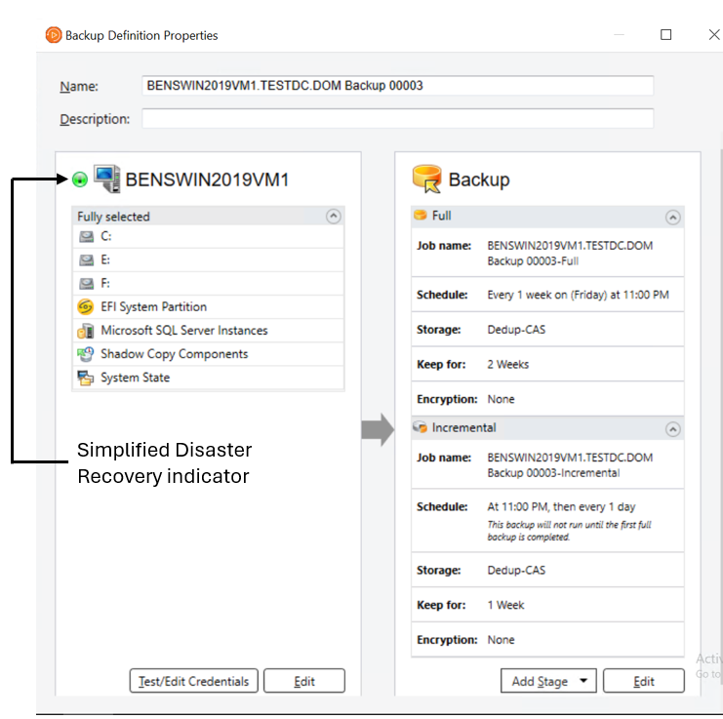Image resolution: width=723 pixels, height=719 pixels.
Task: Select the System State row
Action: point(208,378)
